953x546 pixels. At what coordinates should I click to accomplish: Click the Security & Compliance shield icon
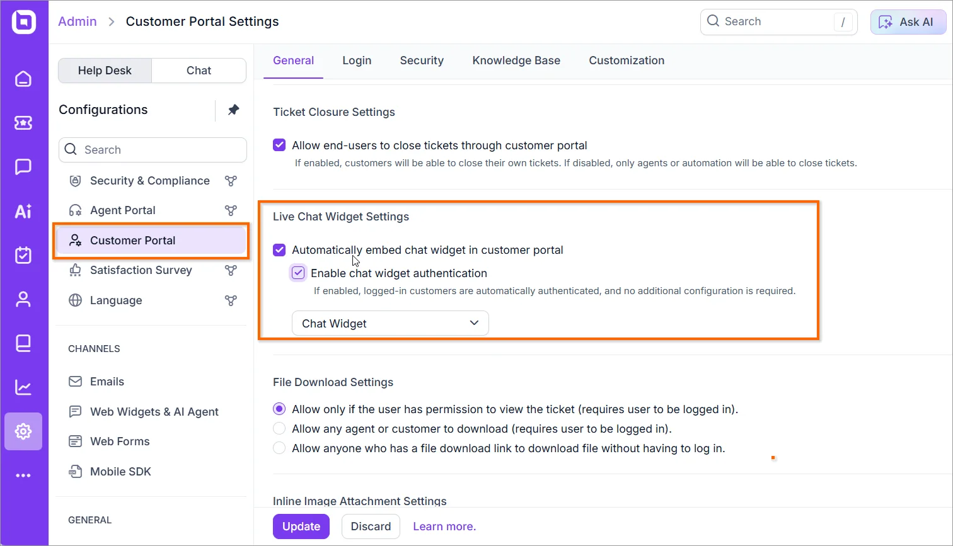click(75, 181)
